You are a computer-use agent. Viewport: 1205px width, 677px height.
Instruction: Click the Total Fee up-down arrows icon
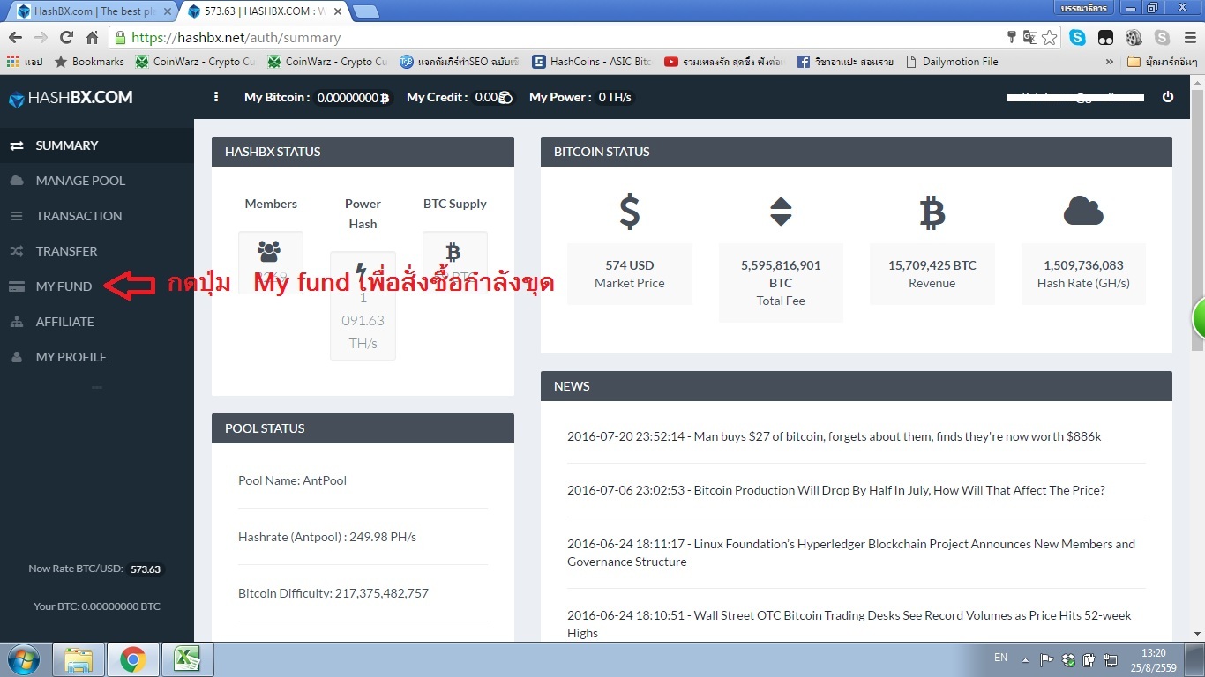click(781, 212)
